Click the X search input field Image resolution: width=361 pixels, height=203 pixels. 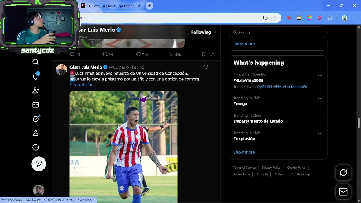point(278,32)
